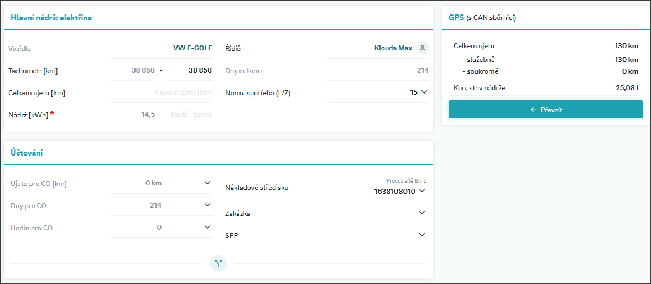Click the Klouda Max driver name

point(393,48)
